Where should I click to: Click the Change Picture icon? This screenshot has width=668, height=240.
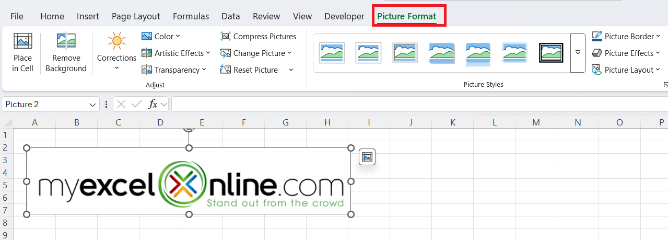pyautogui.click(x=226, y=53)
